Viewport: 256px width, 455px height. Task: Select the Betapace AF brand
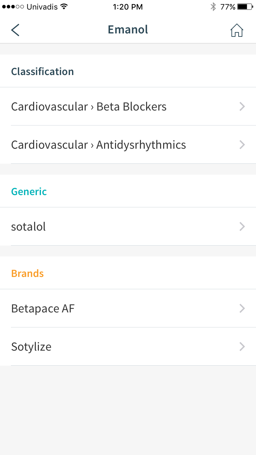coord(128,308)
